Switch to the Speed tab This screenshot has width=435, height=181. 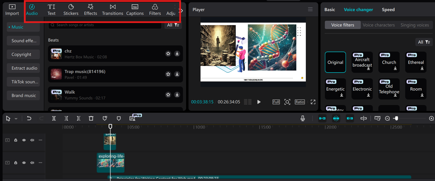pyautogui.click(x=388, y=10)
